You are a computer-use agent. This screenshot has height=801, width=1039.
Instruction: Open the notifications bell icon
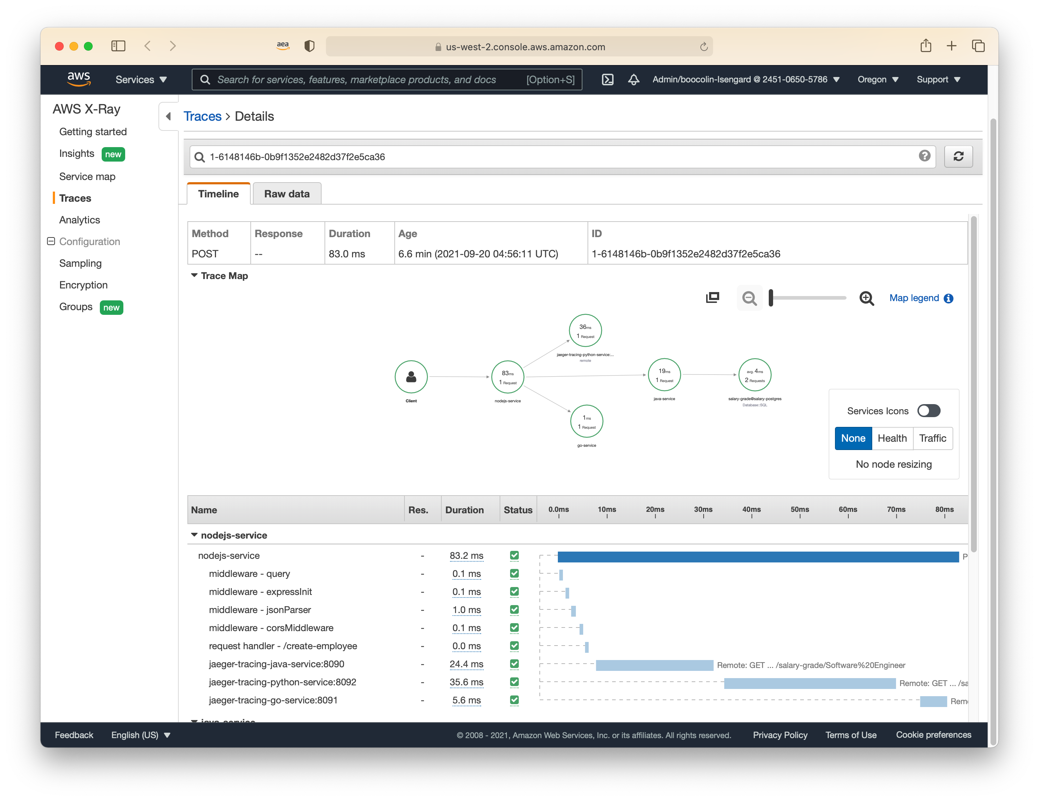click(x=633, y=80)
